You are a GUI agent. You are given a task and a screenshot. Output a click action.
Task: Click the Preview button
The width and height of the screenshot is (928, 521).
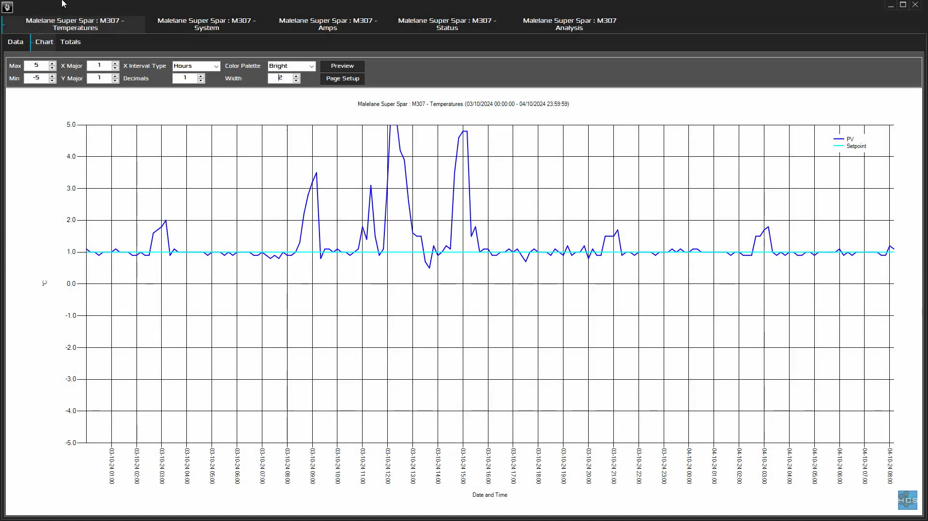coord(342,66)
